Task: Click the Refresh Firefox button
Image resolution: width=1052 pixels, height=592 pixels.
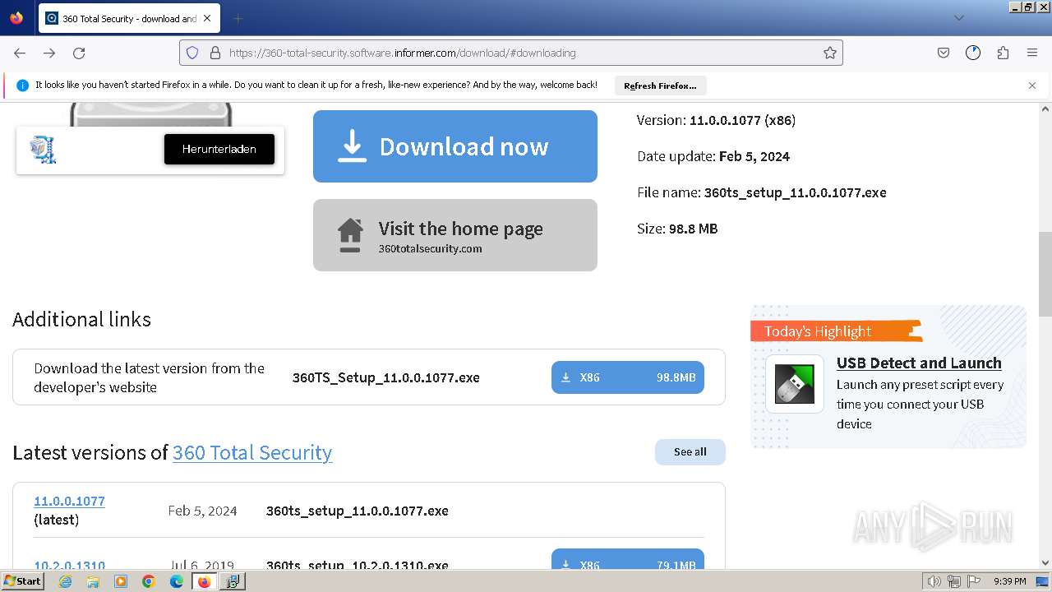Action: (x=660, y=86)
